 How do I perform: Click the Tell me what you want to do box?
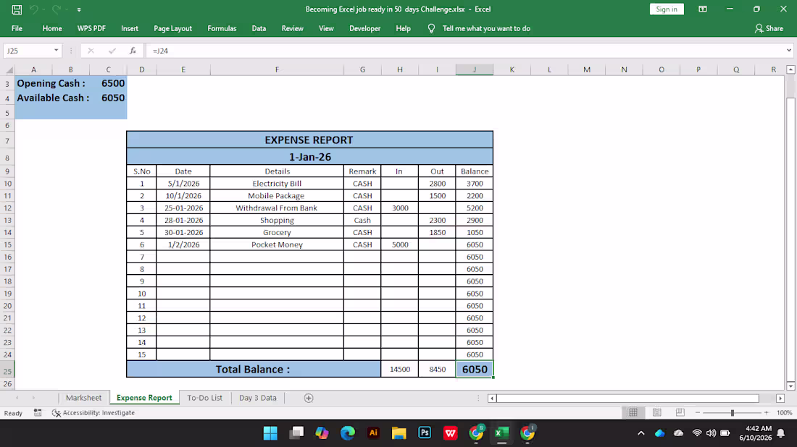[x=486, y=28]
